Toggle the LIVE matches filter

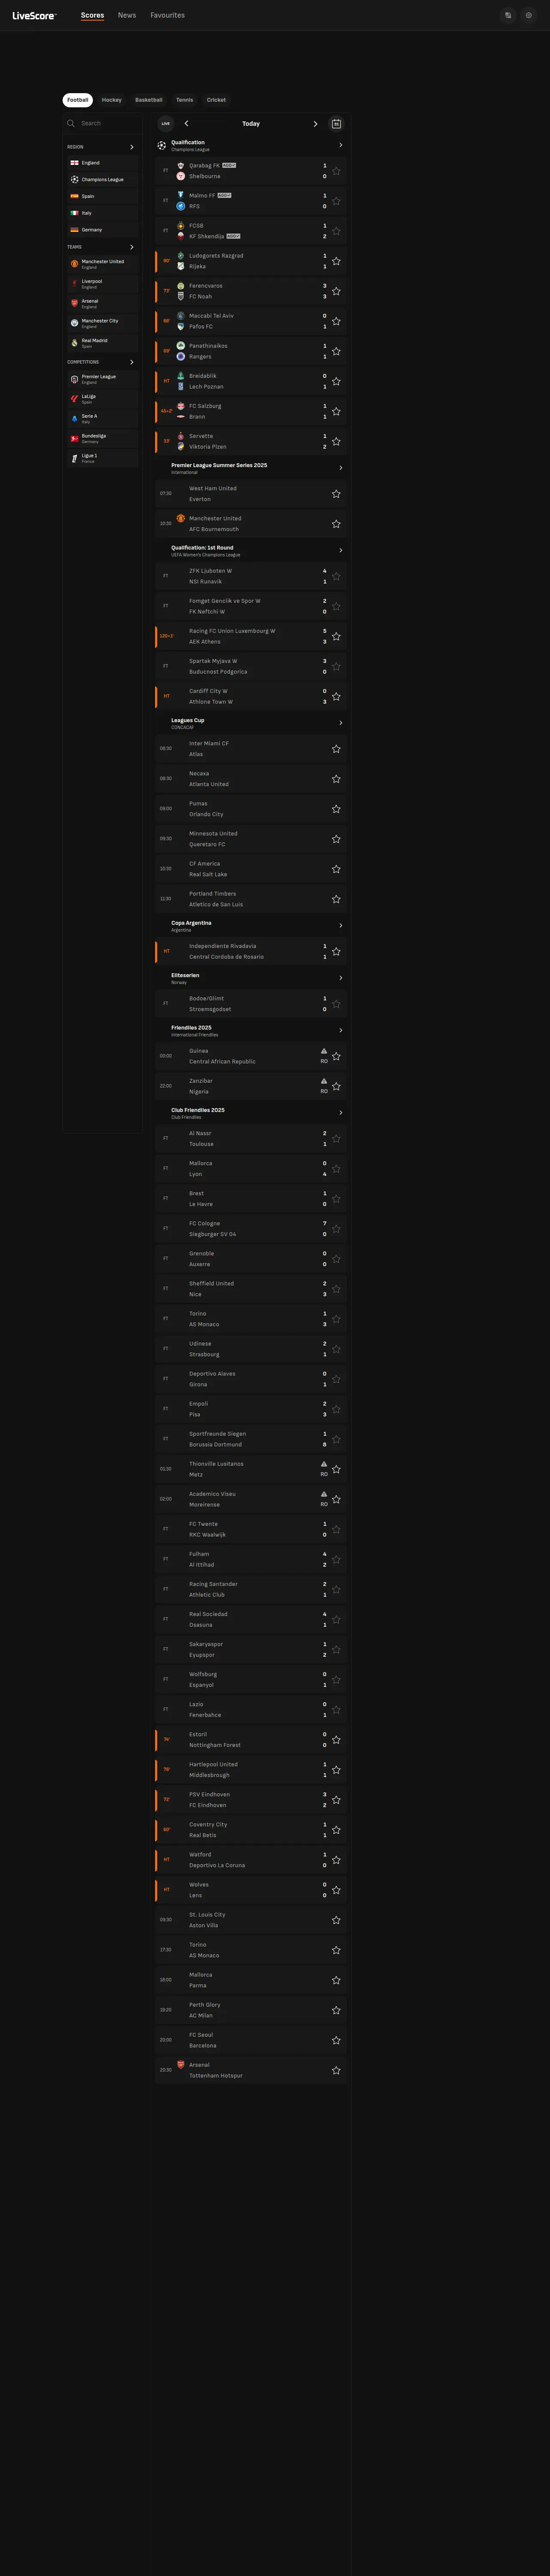tap(166, 124)
